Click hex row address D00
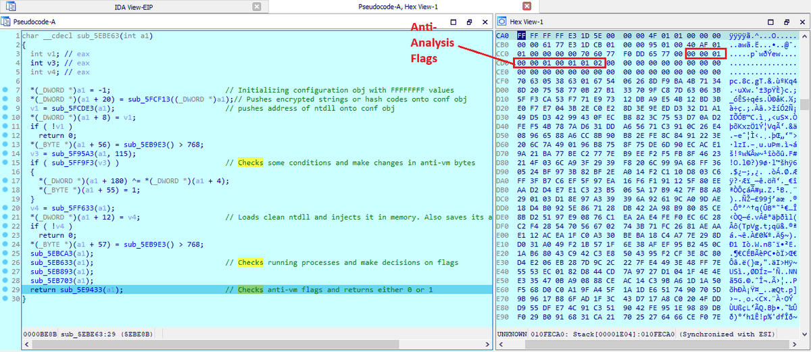The height and width of the screenshot is (352, 811). 503,89
